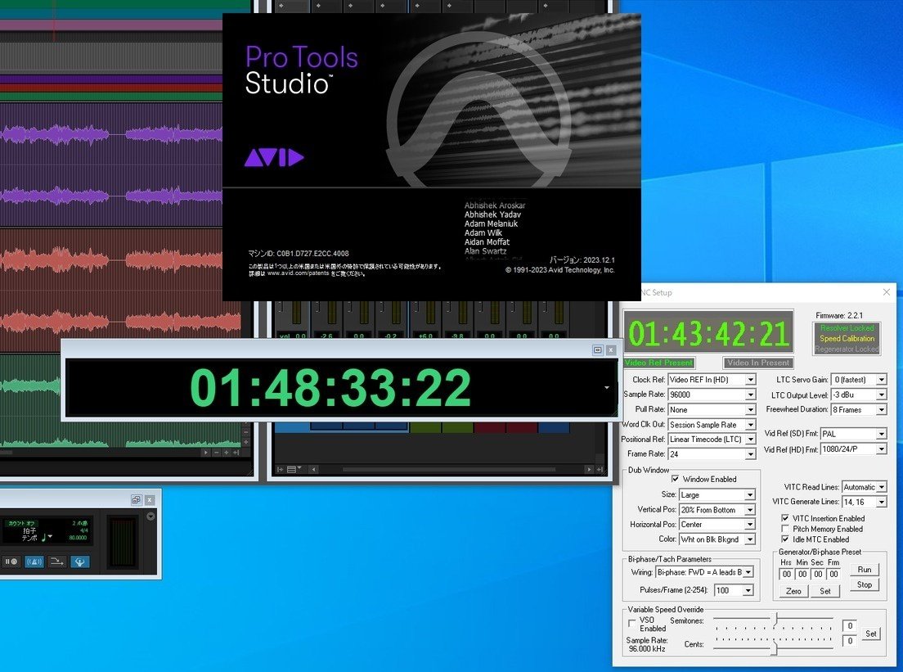Screen dimensions: 903x672
Task: Click the scroll-left arrow in the Mix window
Action: [314, 469]
